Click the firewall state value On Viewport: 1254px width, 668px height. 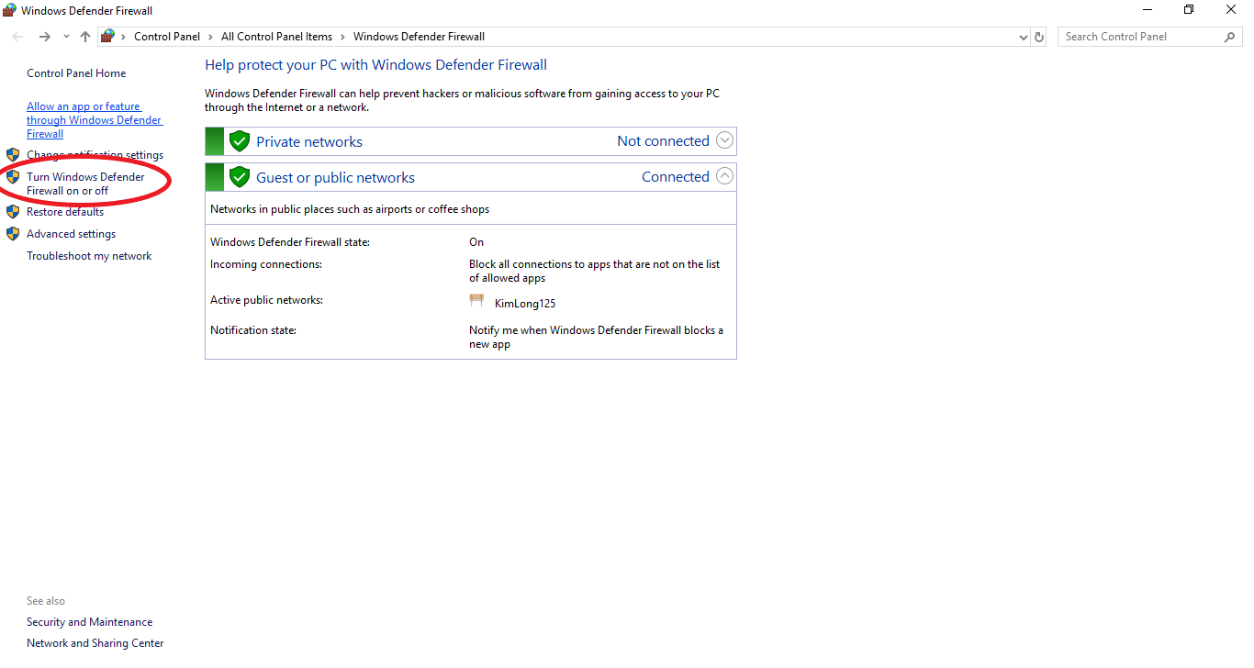pos(476,242)
